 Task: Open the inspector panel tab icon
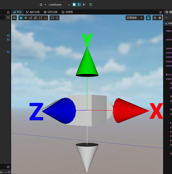[167, 12]
